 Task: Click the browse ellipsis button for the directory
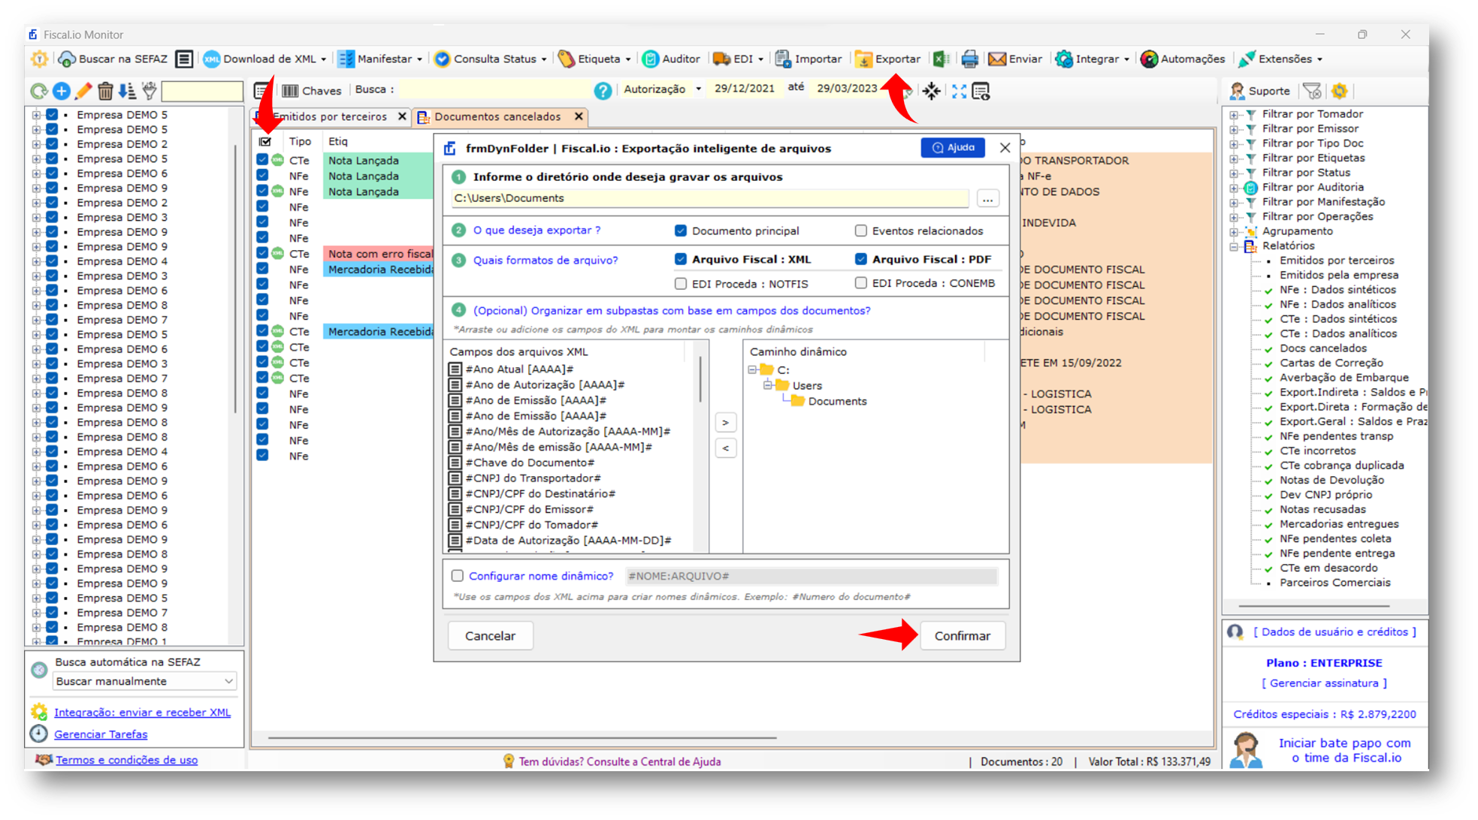tap(987, 198)
